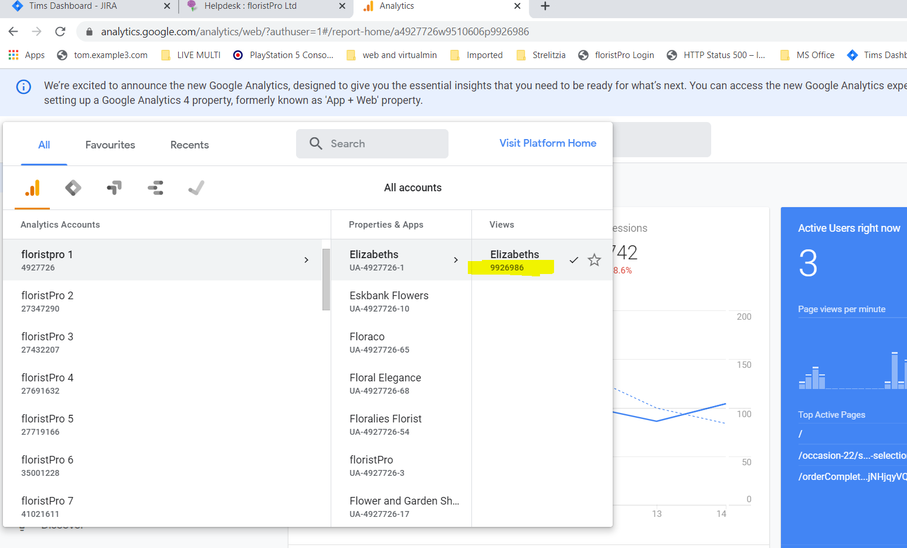907x548 pixels.
Task: Close the Tims Dashboard - JIRA tab
Action: pyautogui.click(x=167, y=6)
